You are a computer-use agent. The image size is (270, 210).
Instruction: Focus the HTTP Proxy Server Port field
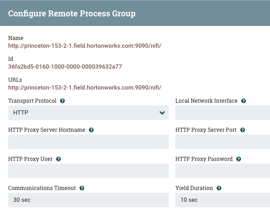click(x=223, y=142)
